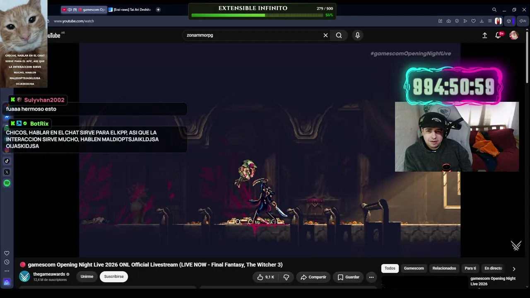Click chat username Sulyvhan2002
The width and height of the screenshot is (530, 298).
click(44, 100)
